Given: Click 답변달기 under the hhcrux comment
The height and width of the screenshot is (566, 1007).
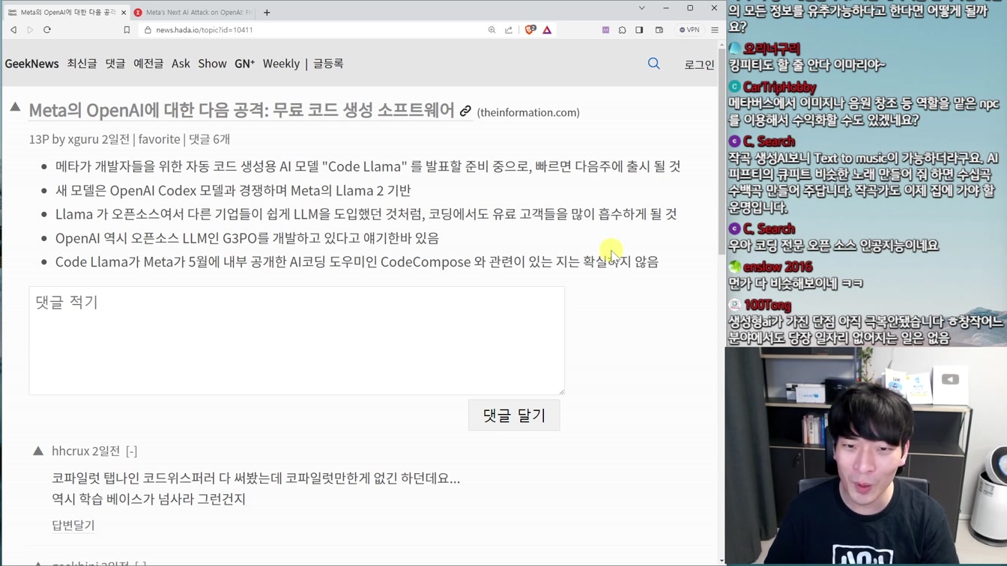Looking at the screenshot, I should tap(73, 525).
